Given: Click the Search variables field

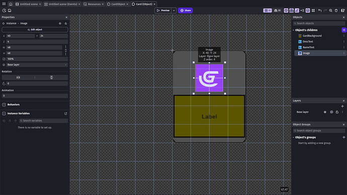Looking at the screenshot, I should click(x=43, y=121).
